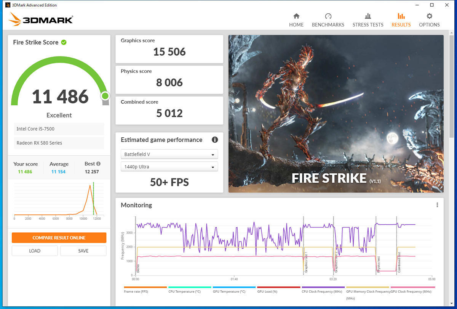Image resolution: width=457 pixels, height=309 pixels.
Task: Click the score gauge end marker
Action: [x=105, y=96]
